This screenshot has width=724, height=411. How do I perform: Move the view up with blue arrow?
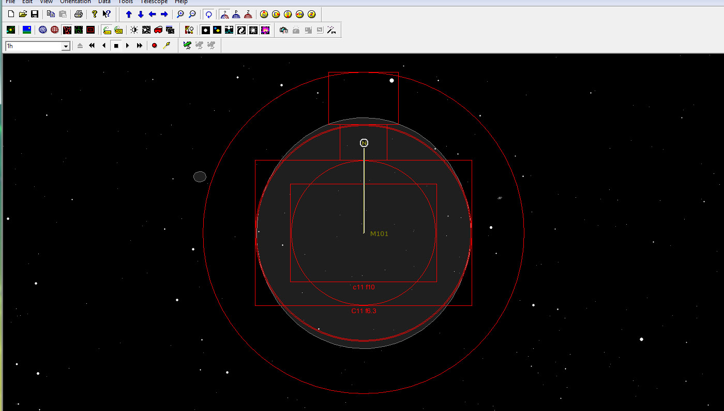pyautogui.click(x=129, y=14)
